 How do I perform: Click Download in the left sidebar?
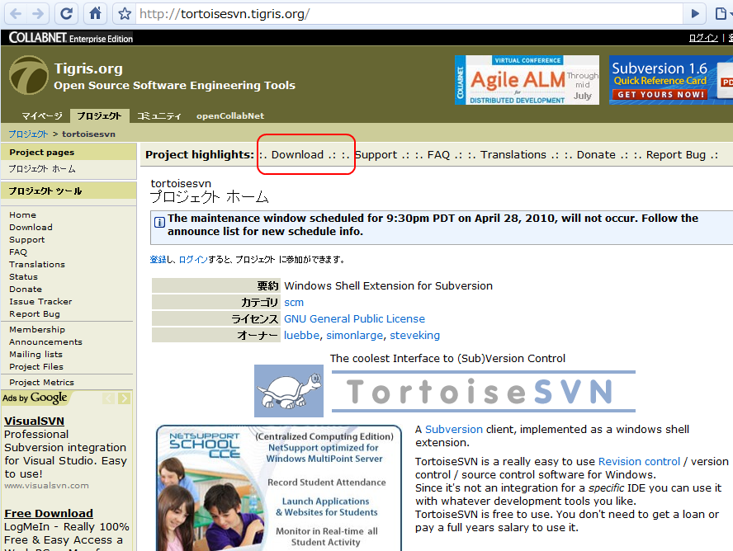[31, 228]
